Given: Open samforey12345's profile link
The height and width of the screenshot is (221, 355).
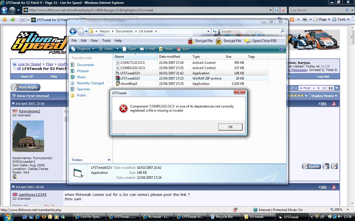Looking at the screenshot, I should point(33,194).
